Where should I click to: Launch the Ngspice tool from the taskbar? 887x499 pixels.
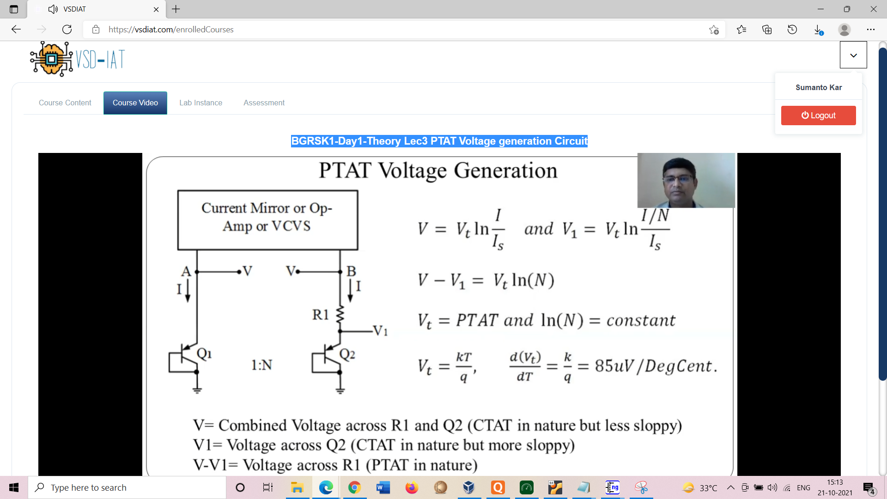click(x=612, y=487)
